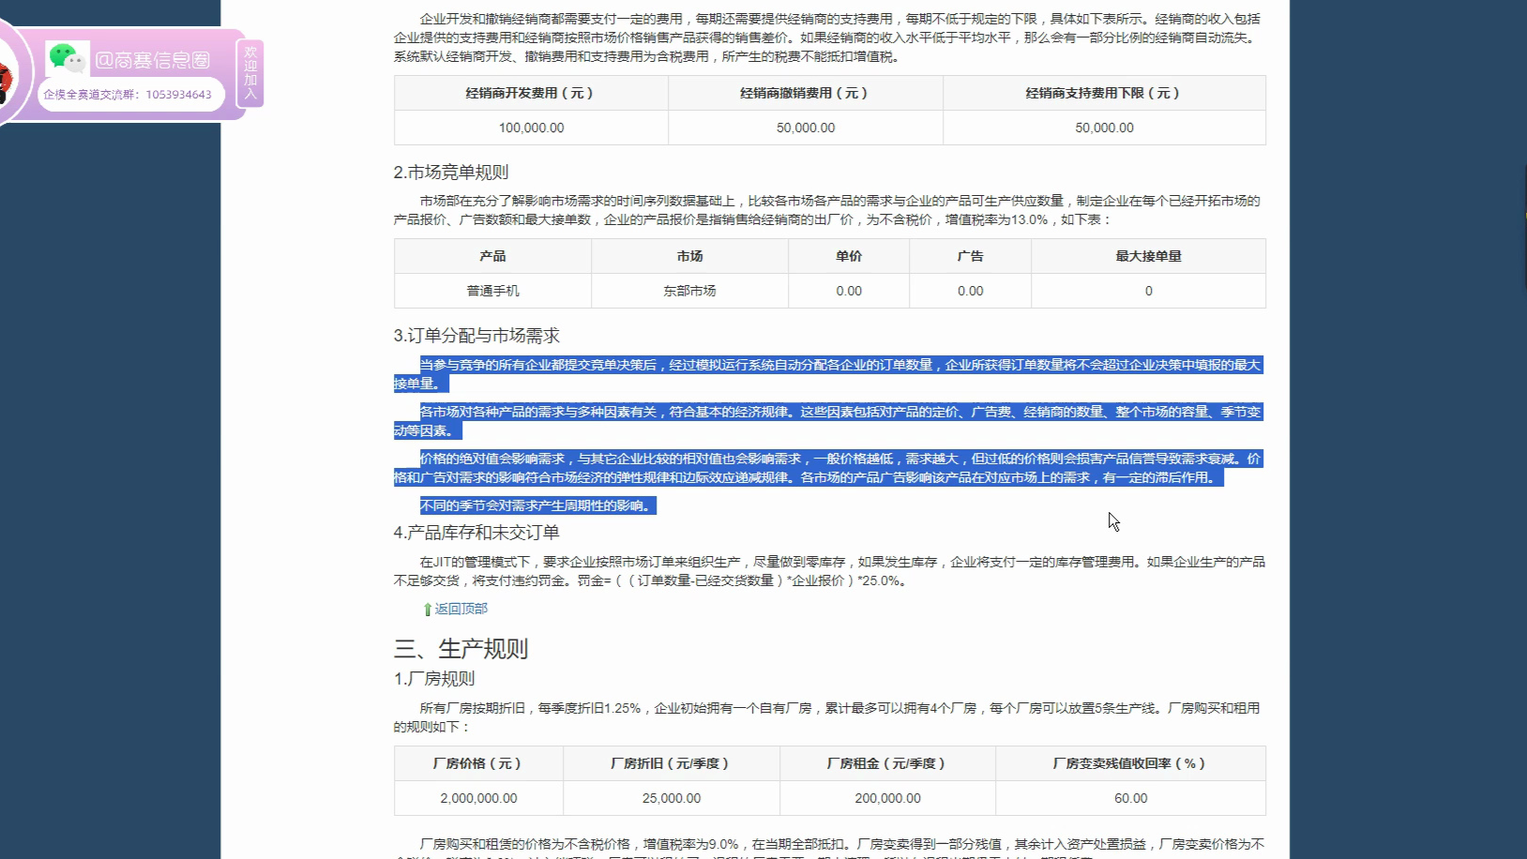1527x859 pixels.
Task: Click the 200,000.00 rent cell
Action: [887, 798]
